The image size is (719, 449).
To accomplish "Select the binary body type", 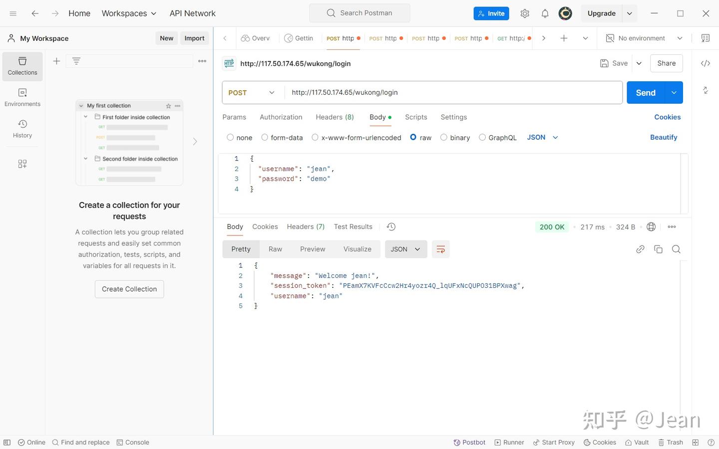I will pos(455,138).
